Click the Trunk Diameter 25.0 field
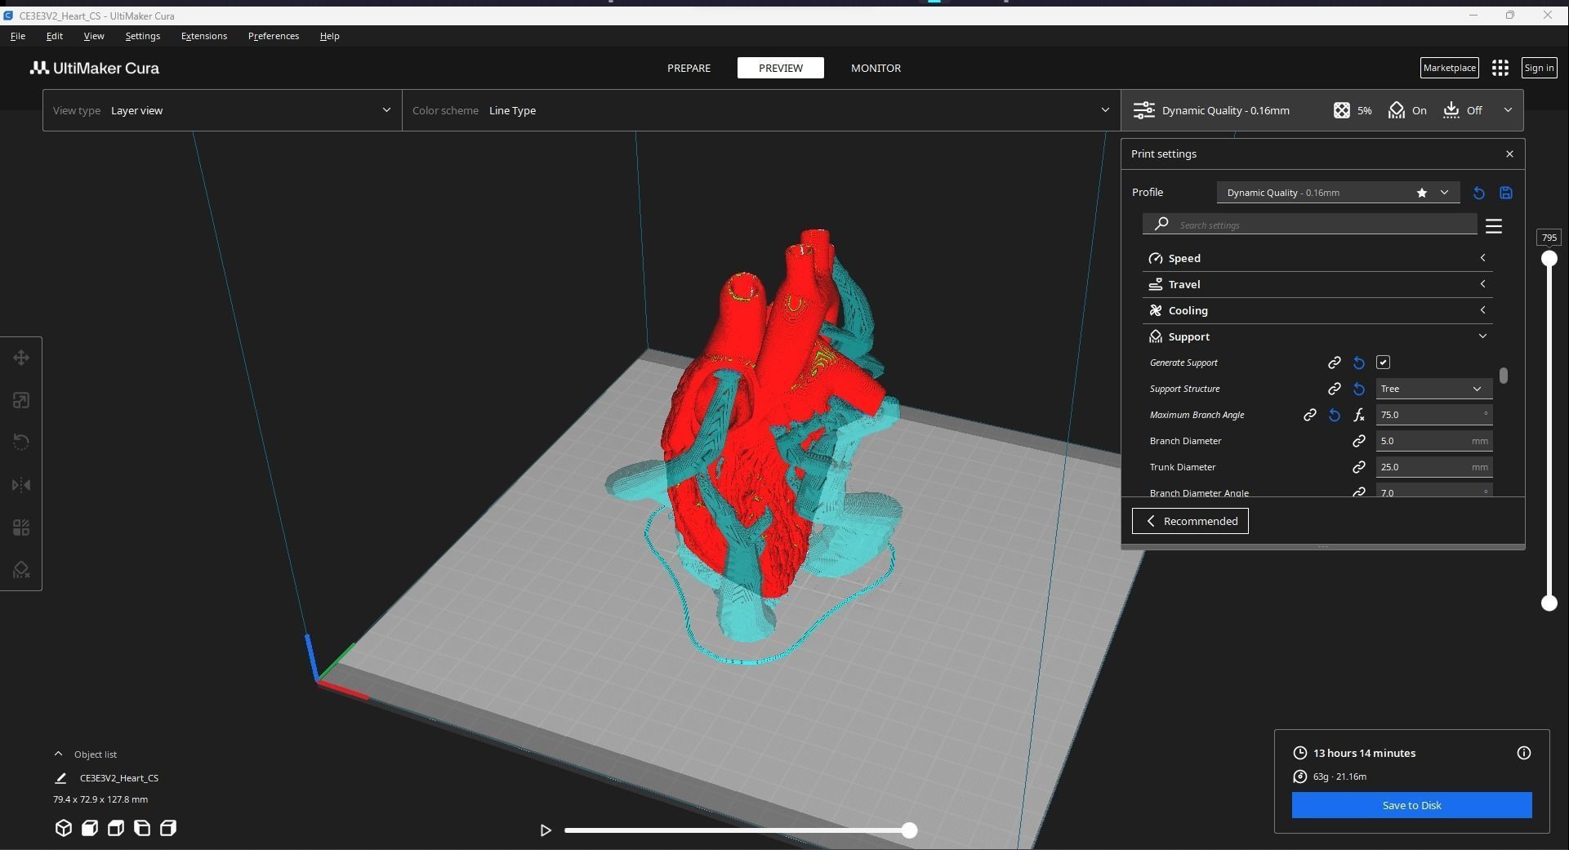Screen dimensions: 1569x850 pos(1433,467)
